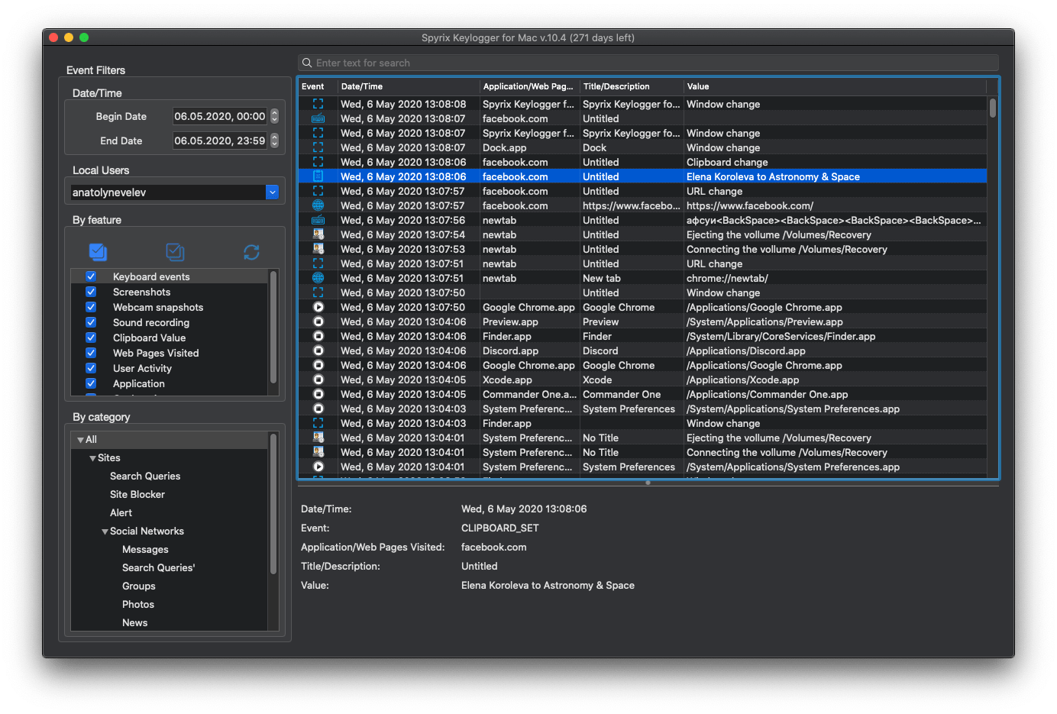The width and height of the screenshot is (1057, 714).
Task: Click the Begin Date stepper arrows
Action: coord(275,116)
